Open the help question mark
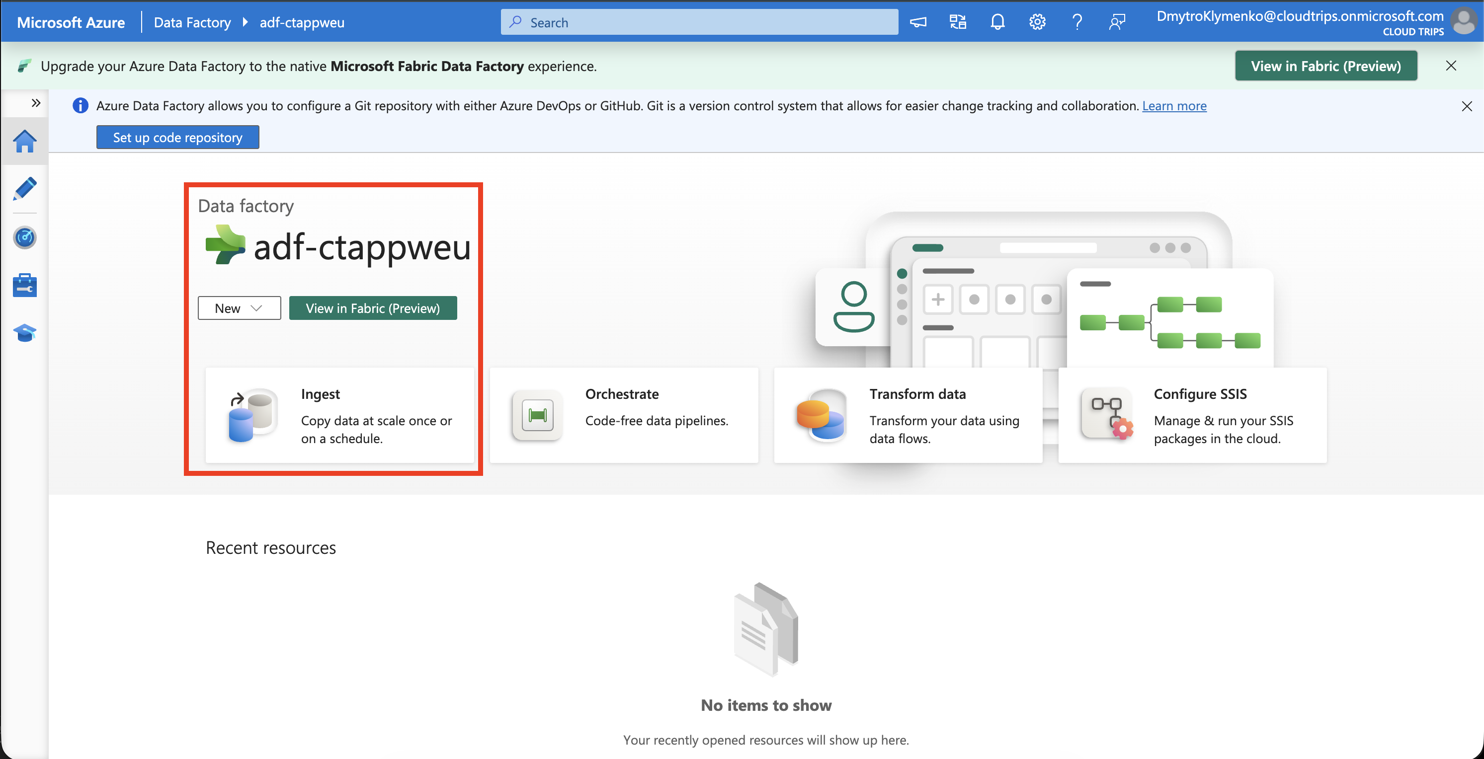Image resolution: width=1484 pixels, height=759 pixels. click(1076, 22)
